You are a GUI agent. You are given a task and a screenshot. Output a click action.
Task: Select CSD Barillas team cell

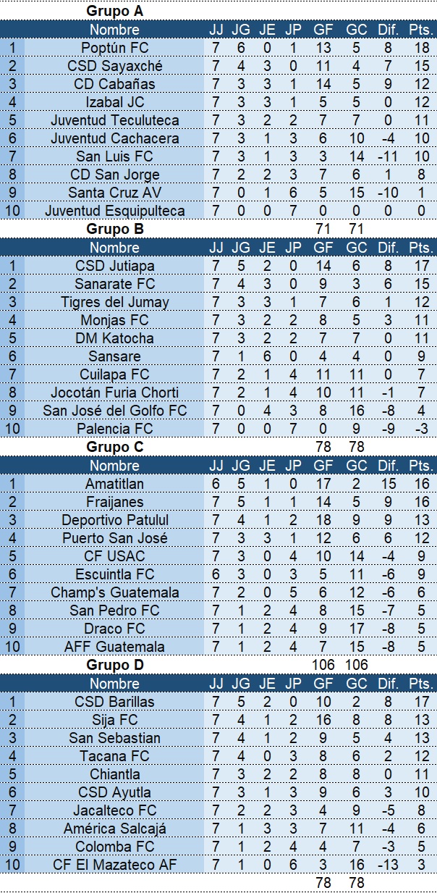114,702
